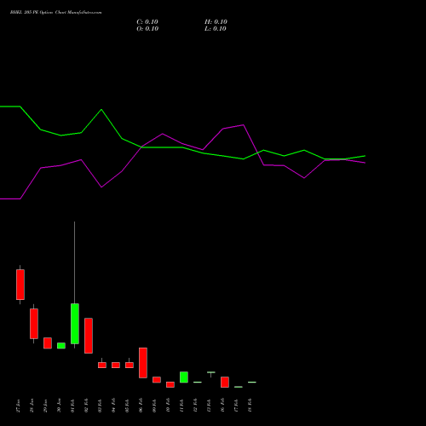The image size is (426, 426).
Task: Select the 'C: 0.10' close value
Action: [x=147, y=22]
